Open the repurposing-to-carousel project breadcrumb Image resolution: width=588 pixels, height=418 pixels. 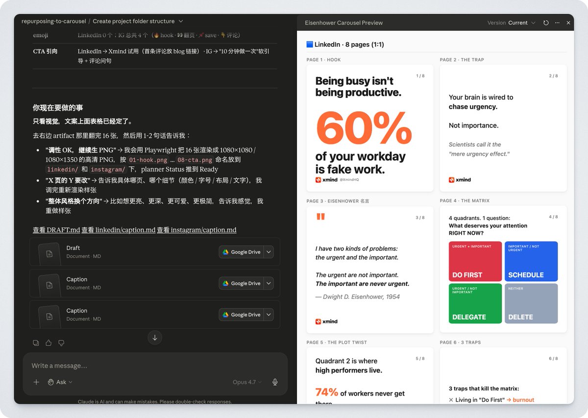click(53, 22)
